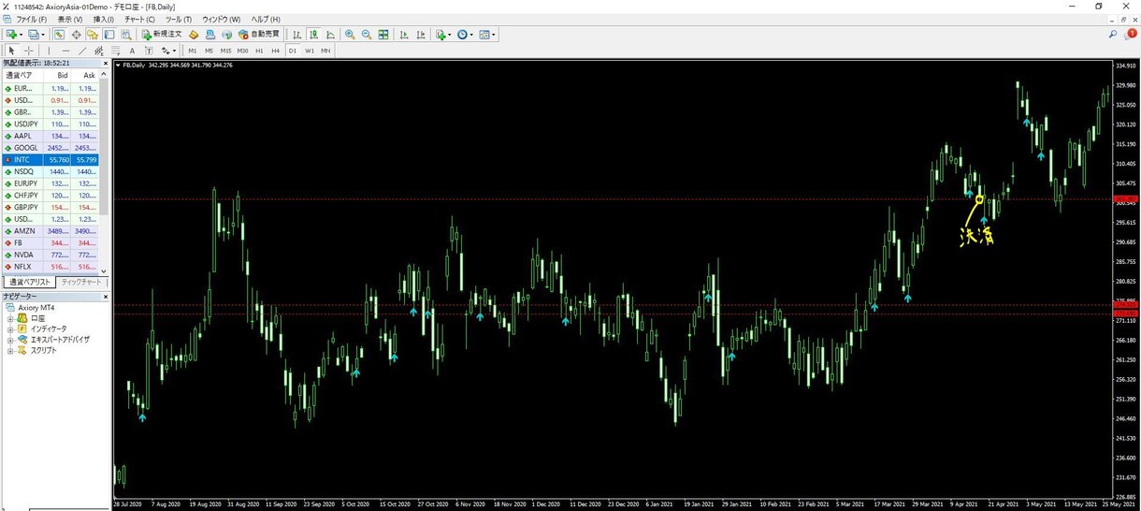Click the 自動売買 auto-trading button
The image size is (1141, 511).
(259, 35)
